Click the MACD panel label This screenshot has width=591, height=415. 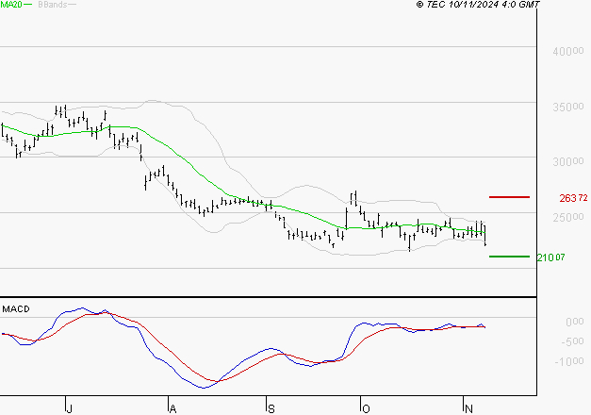click(16, 309)
